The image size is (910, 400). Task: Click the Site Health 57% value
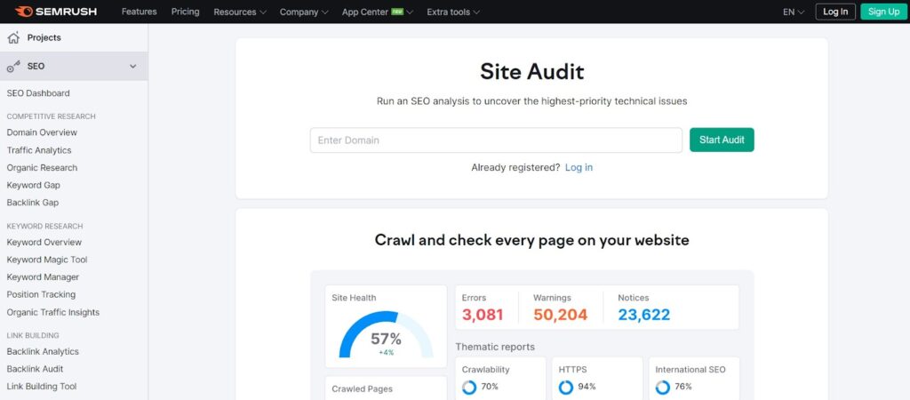pyautogui.click(x=386, y=339)
